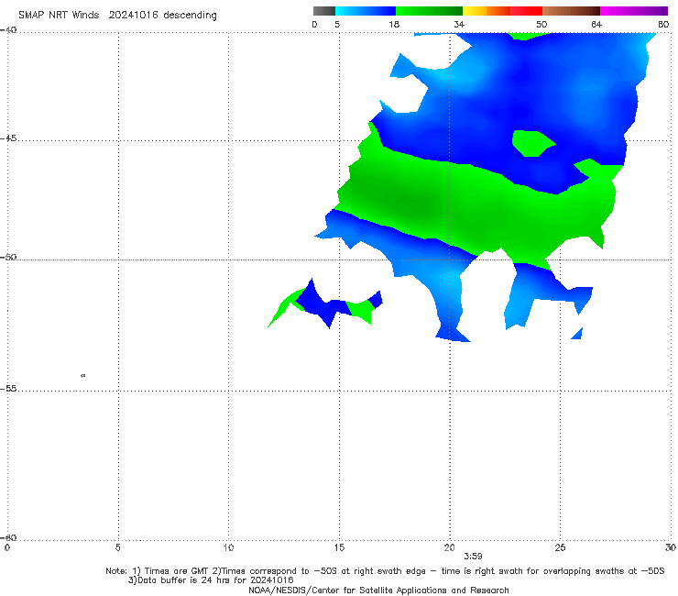Click the color bar label "18"
This screenshot has height=596, width=678.
(x=394, y=24)
